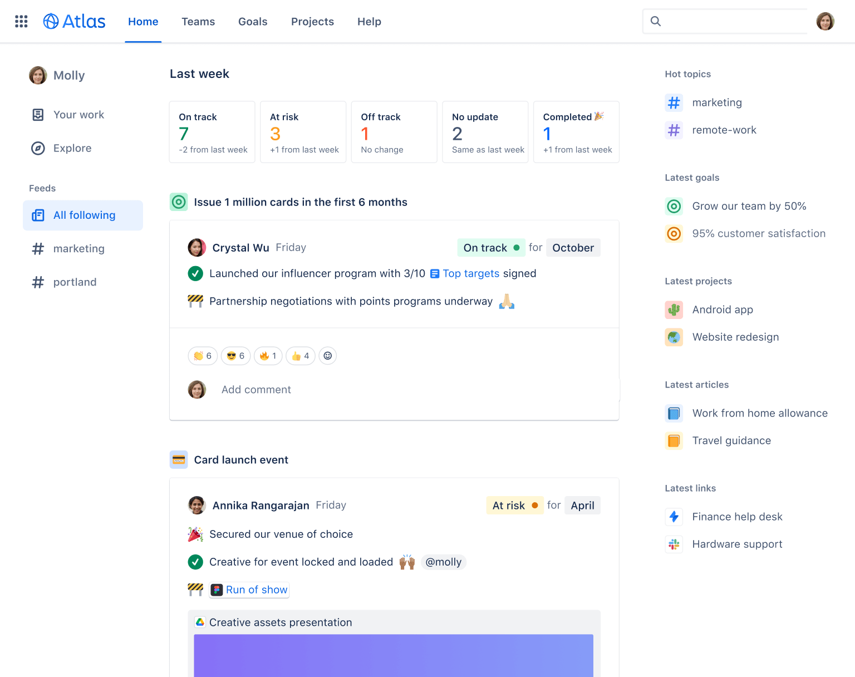Toggle the clapping hands reaction
Viewport: 855px width, 677px height.
[x=202, y=356]
